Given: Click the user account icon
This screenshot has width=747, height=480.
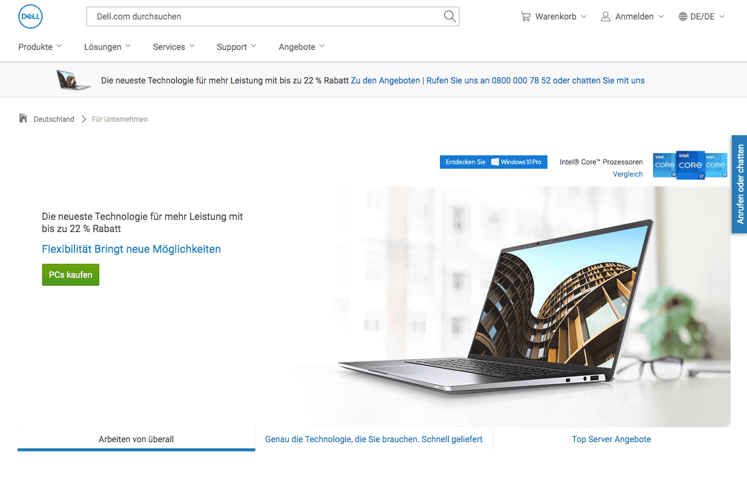Looking at the screenshot, I should pyautogui.click(x=606, y=16).
